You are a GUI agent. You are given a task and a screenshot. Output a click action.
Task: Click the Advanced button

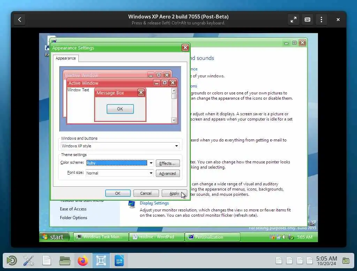coord(168,173)
